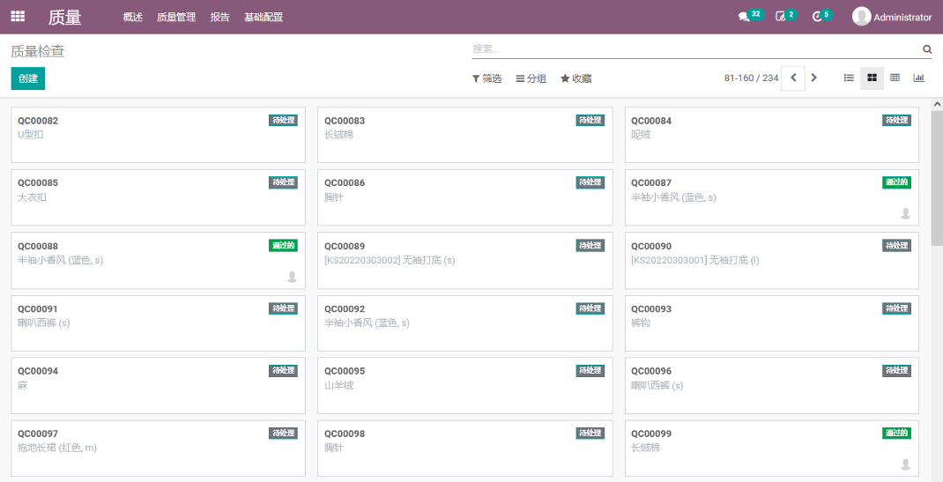Switch to pivot table view
The height and width of the screenshot is (482, 943).
pyautogui.click(x=895, y=78)
